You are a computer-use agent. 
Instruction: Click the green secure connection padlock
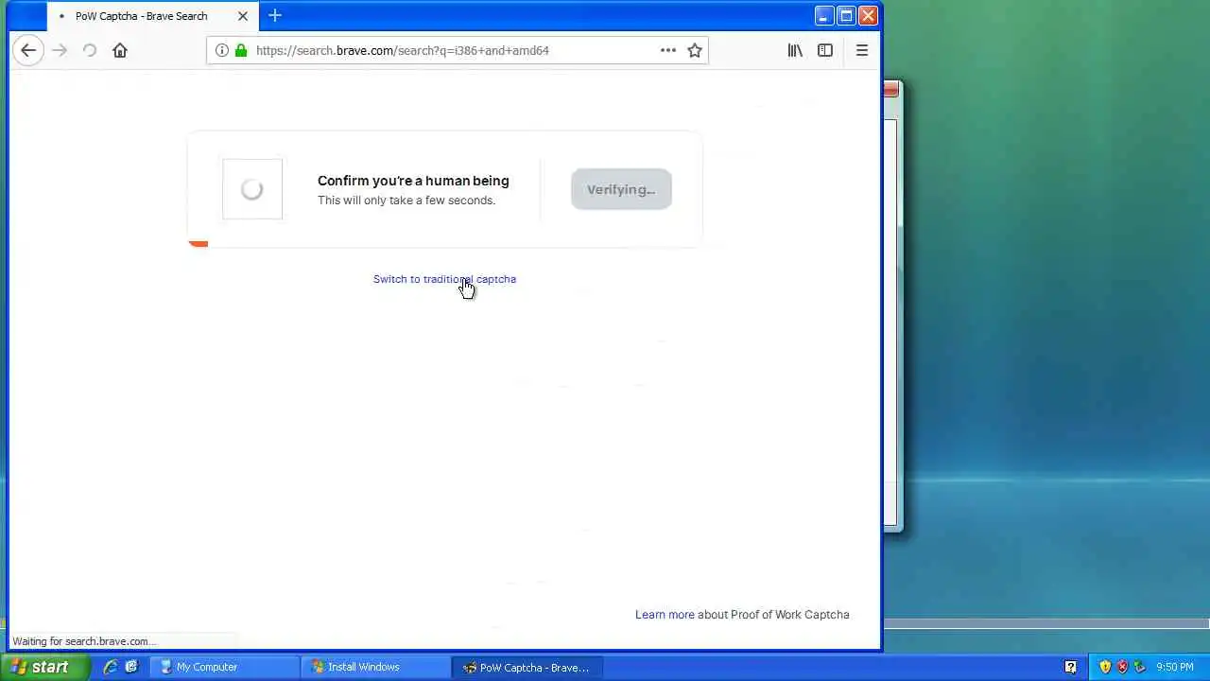[x=241, y=50]
